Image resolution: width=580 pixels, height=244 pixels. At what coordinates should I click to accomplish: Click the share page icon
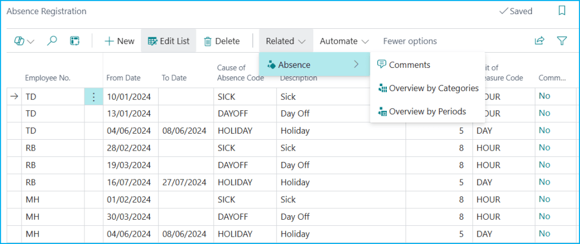click(x=539, y=41)
